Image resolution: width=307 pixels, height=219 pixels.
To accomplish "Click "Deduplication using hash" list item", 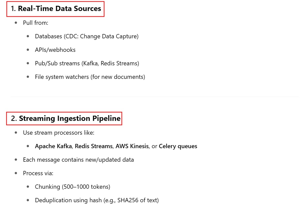I will pos(97,200).
